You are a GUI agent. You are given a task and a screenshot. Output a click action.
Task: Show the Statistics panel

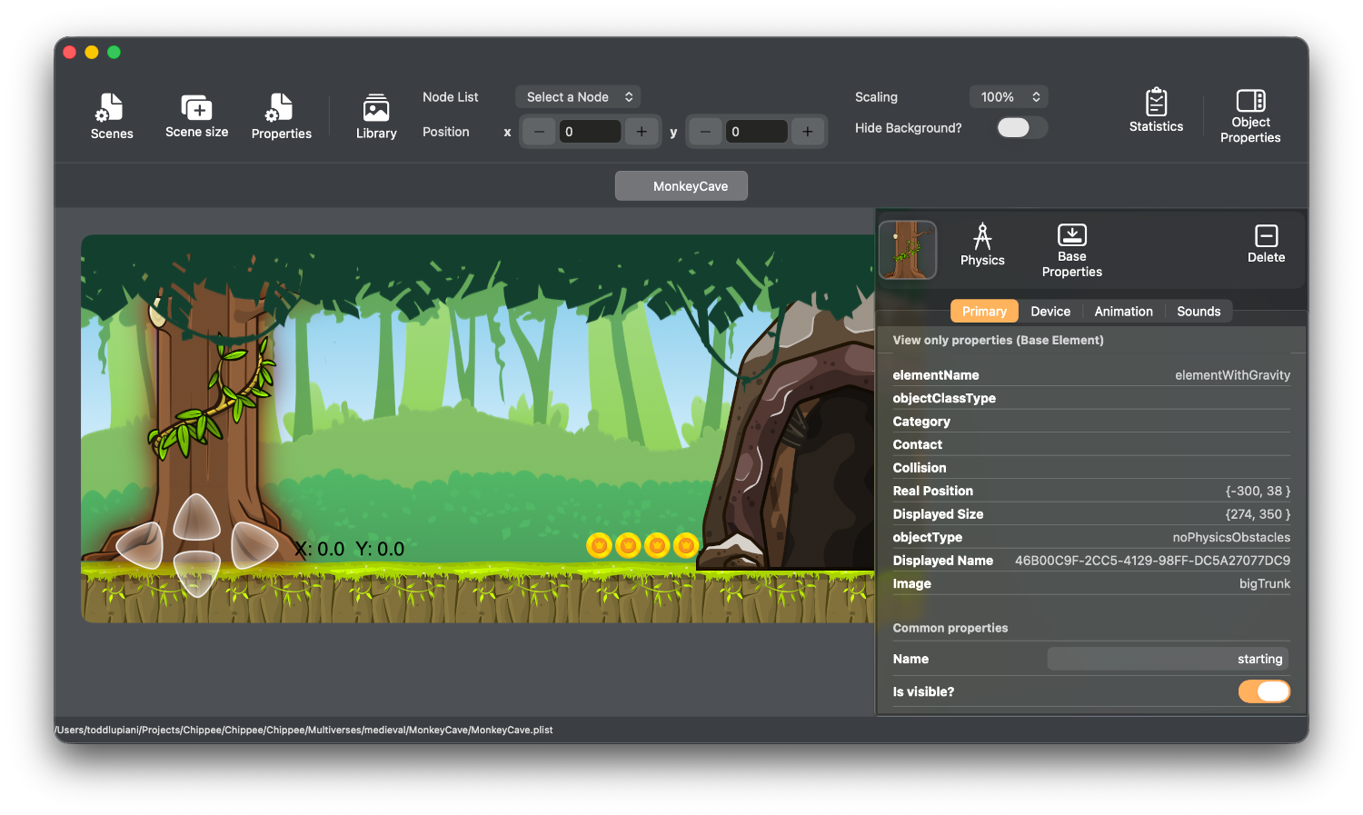pyautogui.click(x=1156, y=111)
